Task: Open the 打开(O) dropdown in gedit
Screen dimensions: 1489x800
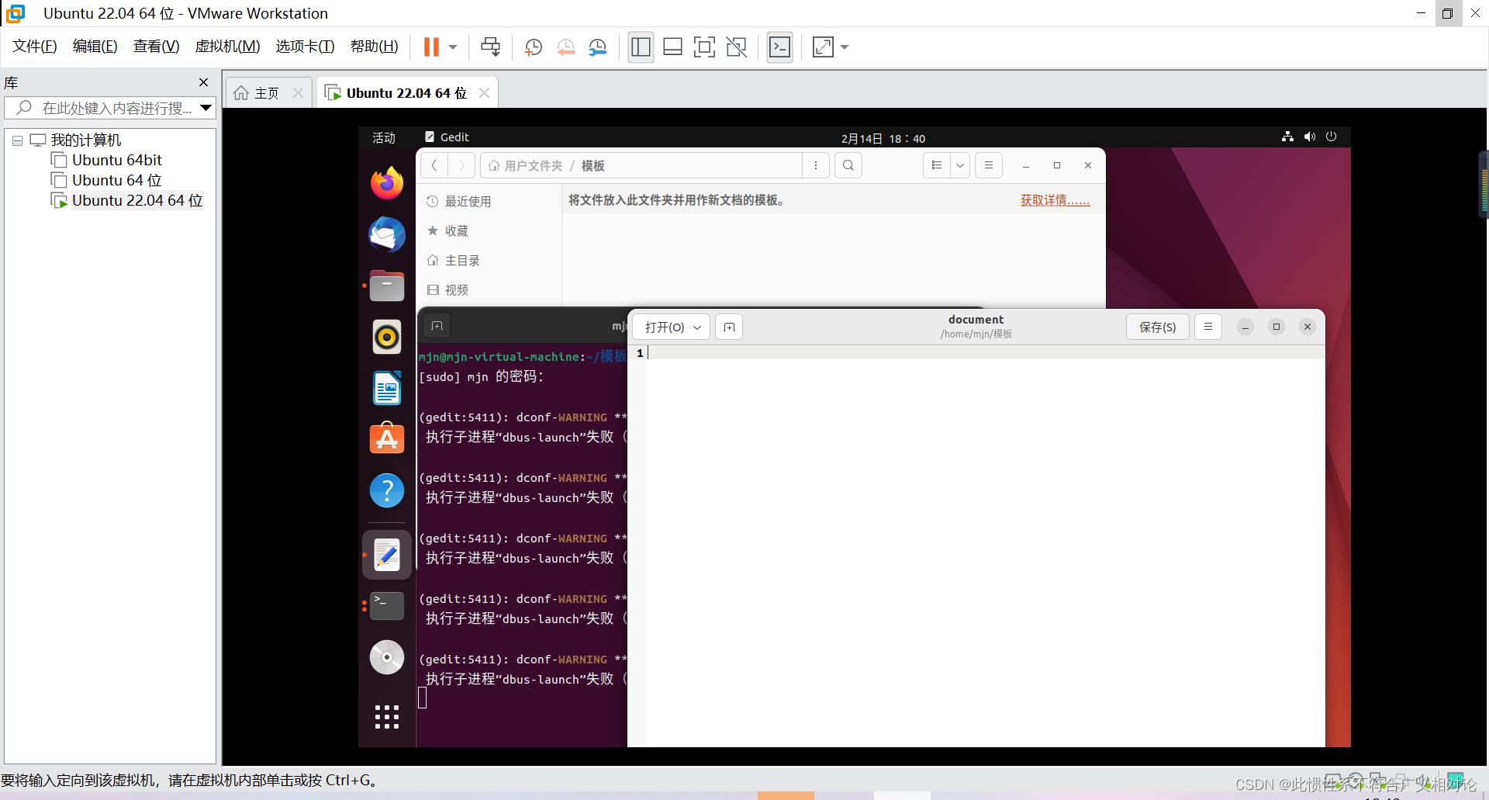Action: click(670, 327)
